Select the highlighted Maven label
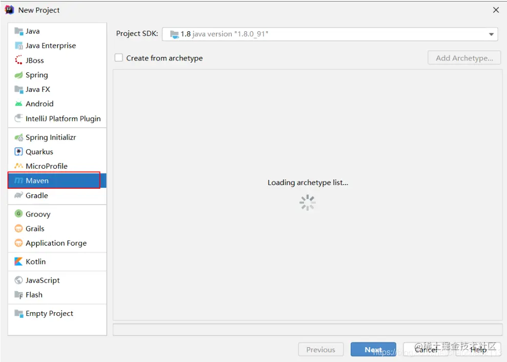The width and height of the screenshot is (507, 362). pyautogui.click(x=37, y=180)
